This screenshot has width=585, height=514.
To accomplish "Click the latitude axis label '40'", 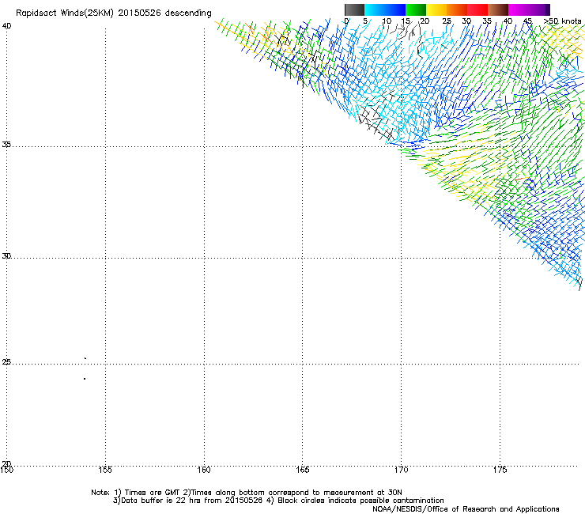I will [x=6, y=26].
